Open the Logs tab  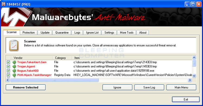coord(77,32)
